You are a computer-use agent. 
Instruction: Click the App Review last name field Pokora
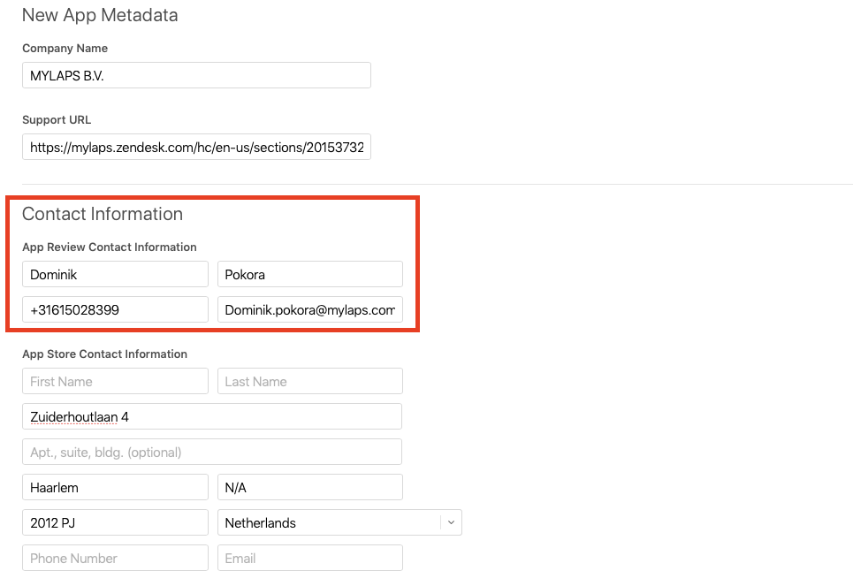(x=310, y=274)
